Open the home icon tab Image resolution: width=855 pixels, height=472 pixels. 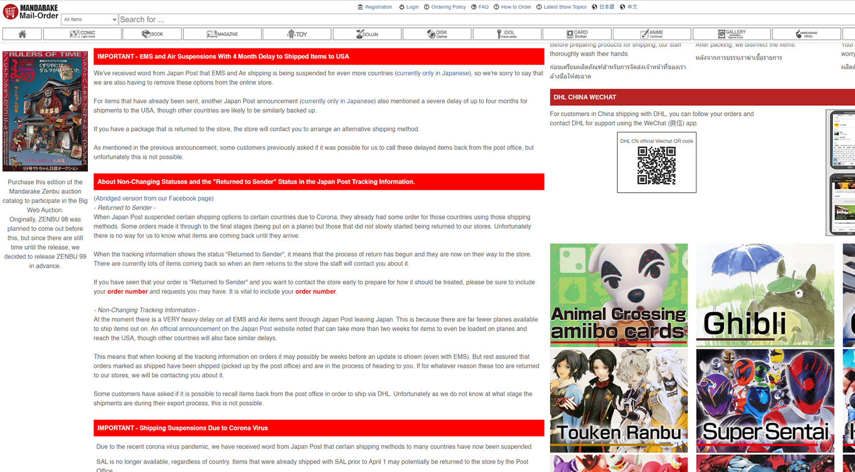[22, 34]
